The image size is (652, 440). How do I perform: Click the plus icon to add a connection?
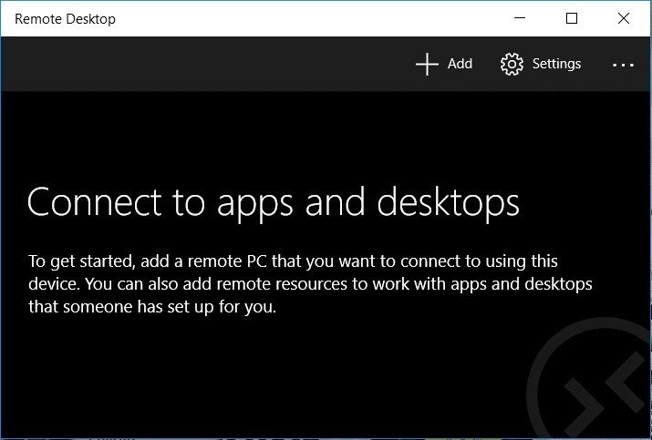tap(427, 64)
